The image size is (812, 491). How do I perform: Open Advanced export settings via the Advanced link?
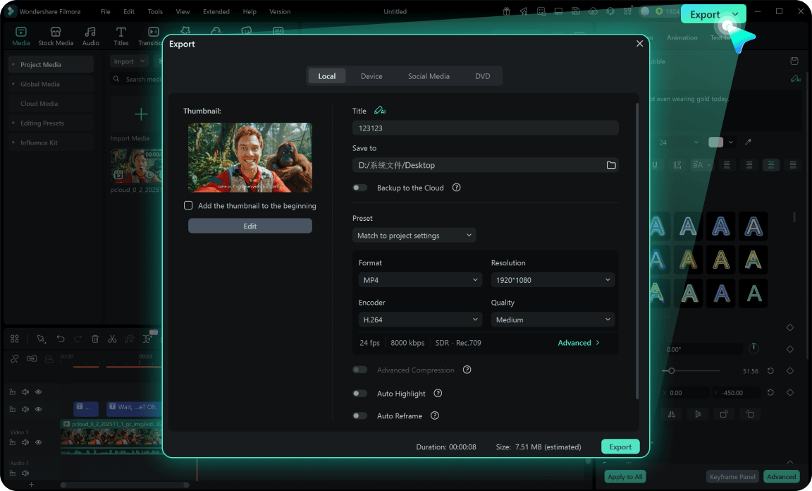click(579, 342)
